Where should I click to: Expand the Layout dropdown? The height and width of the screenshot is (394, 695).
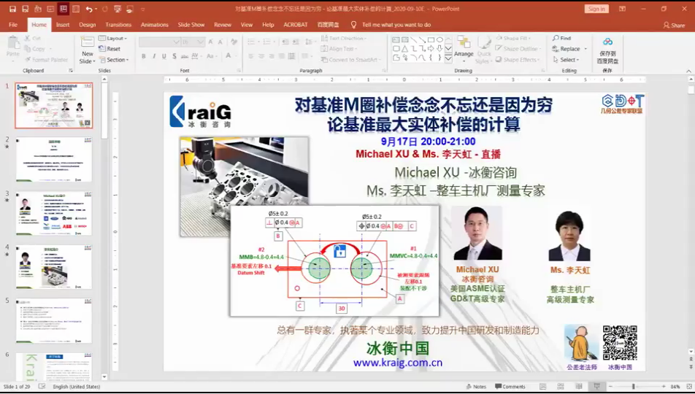tap(113, 38)
